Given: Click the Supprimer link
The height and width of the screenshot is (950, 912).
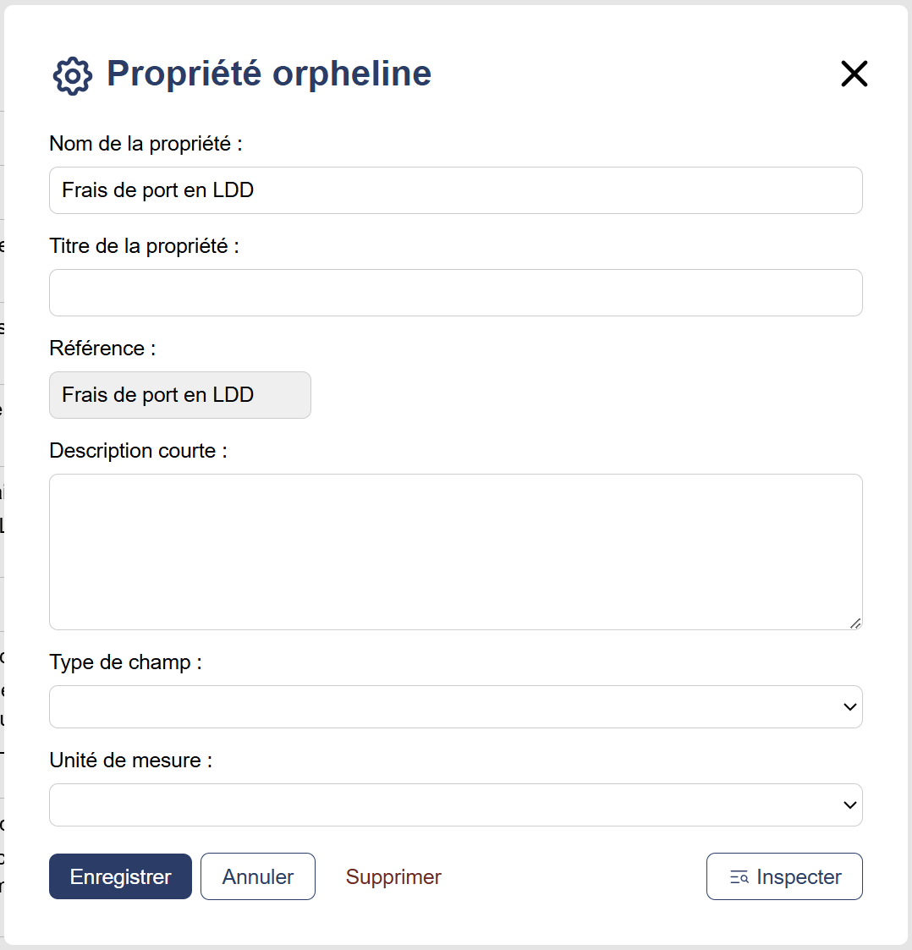Looking at the screenshot, I should 393,876.
